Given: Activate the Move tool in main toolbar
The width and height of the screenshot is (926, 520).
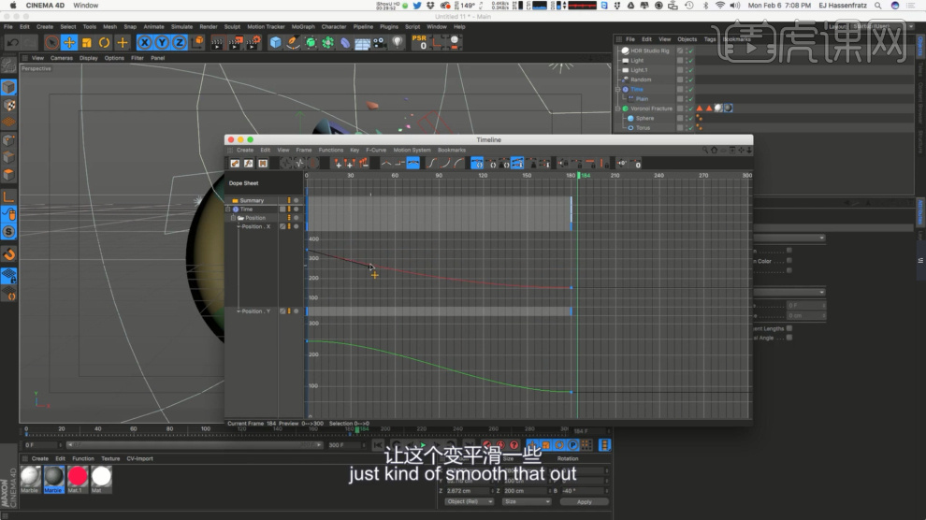Looking at the screenshot, I should click(x=69, y=42).
